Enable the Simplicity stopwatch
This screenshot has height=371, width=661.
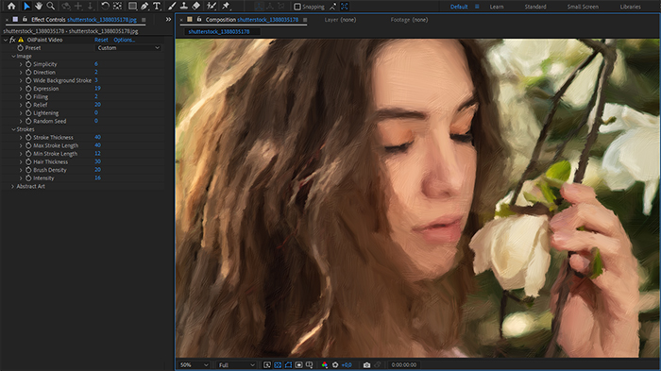tap(28, 64)
